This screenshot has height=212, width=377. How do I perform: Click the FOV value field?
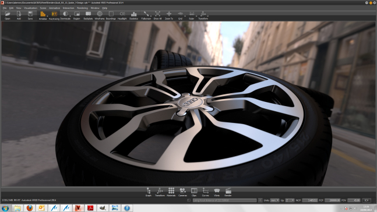(x=354, y=200)
